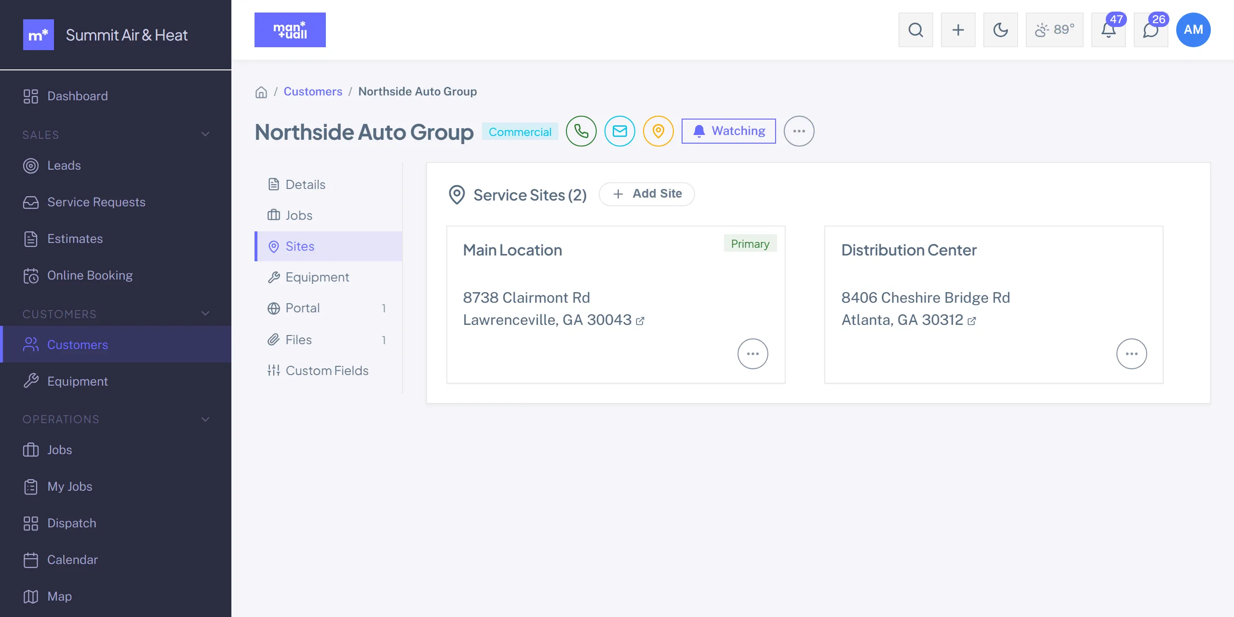
Task: Open Calendar in the sidebar
Action: tap(116, 560)
